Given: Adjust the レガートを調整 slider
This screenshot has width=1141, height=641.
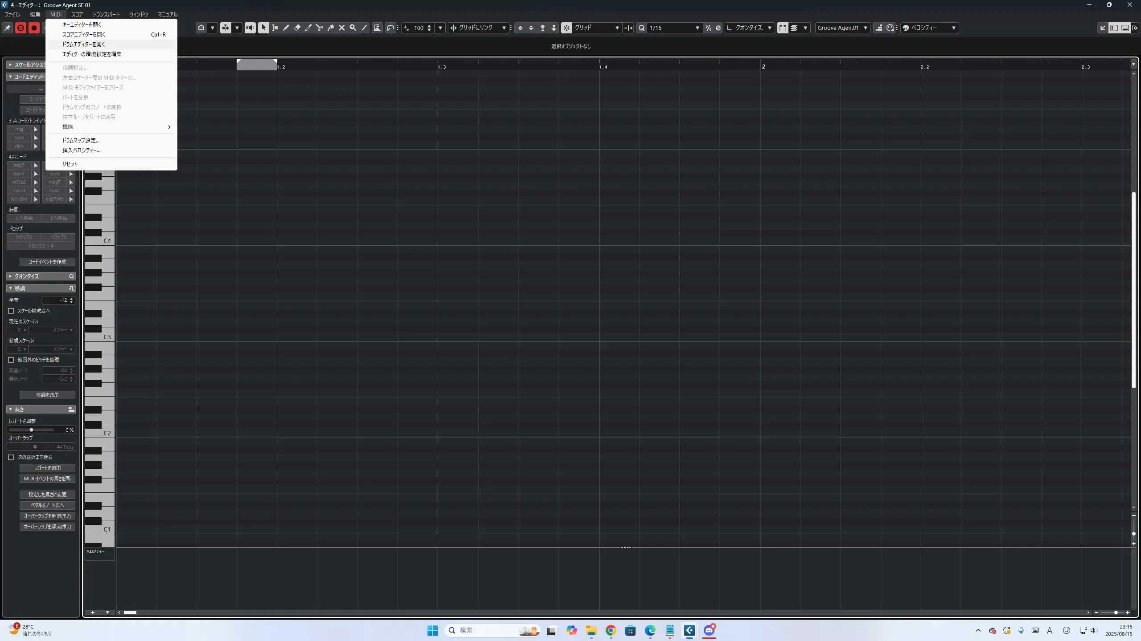Looking at the screenshot, I should click(x=31, y=430).
